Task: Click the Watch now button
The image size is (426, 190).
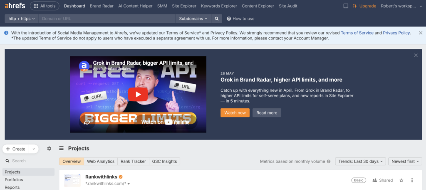Action: [235, 113]
